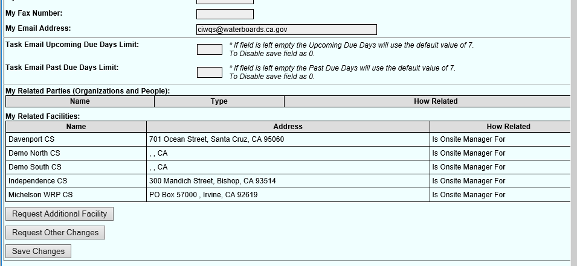The height and width of the screenshot is (266, 577).
Task: Select the Demo South CS facility name
Action: pos(34,167)
